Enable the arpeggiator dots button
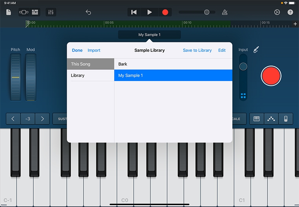This screenshot has width=299, height=207. (271, 119)
